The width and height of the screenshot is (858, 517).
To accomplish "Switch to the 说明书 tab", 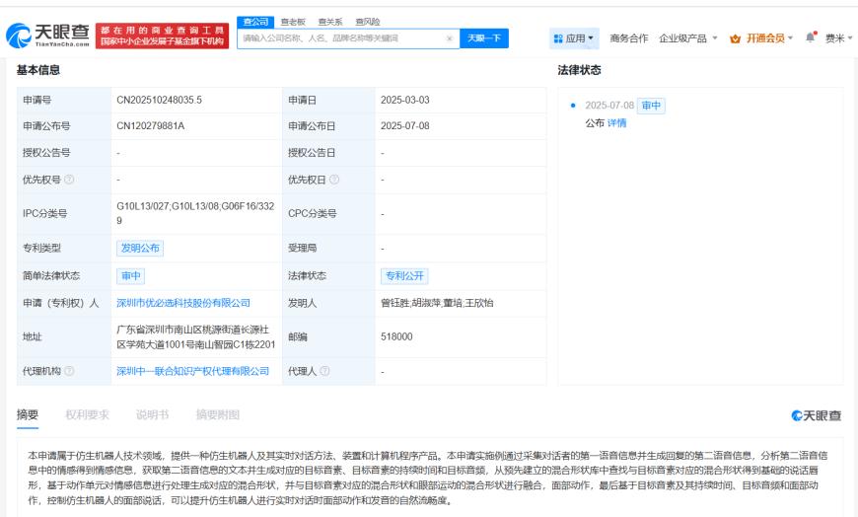I will (152, 414).
